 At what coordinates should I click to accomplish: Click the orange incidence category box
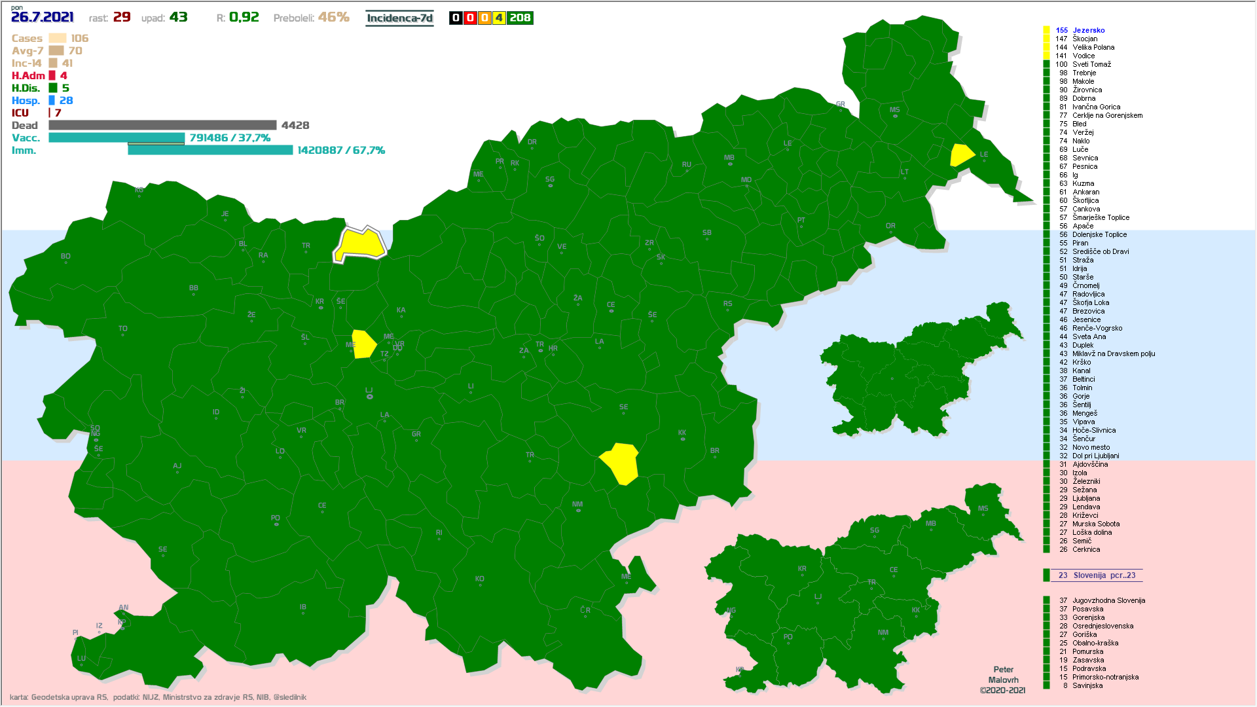pyautogui.click(x=484, y=18)
